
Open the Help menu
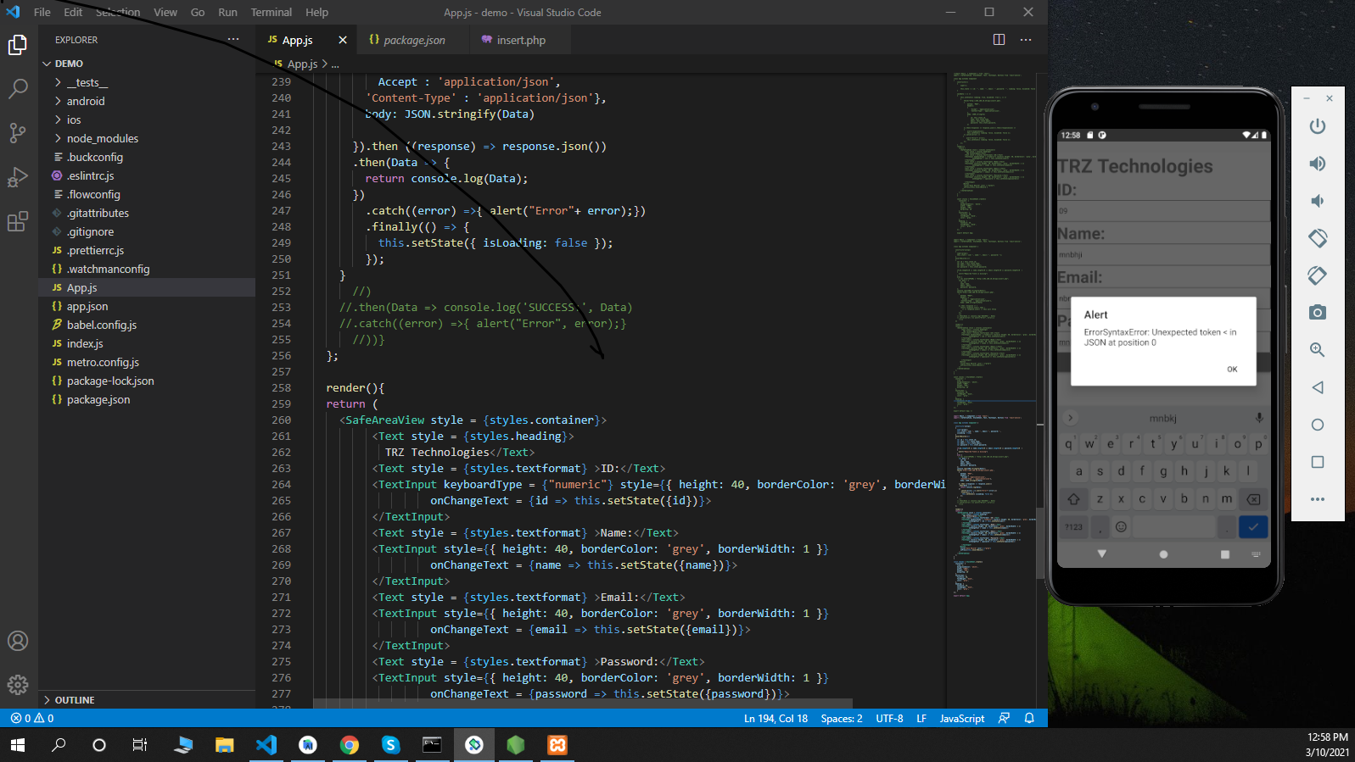click(317, 12)
